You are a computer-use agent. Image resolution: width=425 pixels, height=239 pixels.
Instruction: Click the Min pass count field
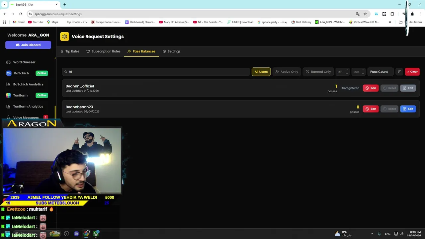(x=342, y=72)
